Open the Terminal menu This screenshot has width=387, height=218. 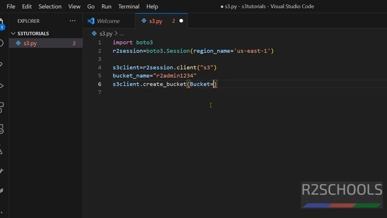[x=129, y=7]
